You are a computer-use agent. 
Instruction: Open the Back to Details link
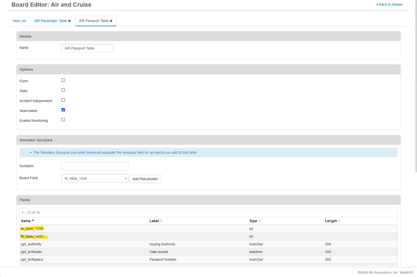(x=389, y=4)
